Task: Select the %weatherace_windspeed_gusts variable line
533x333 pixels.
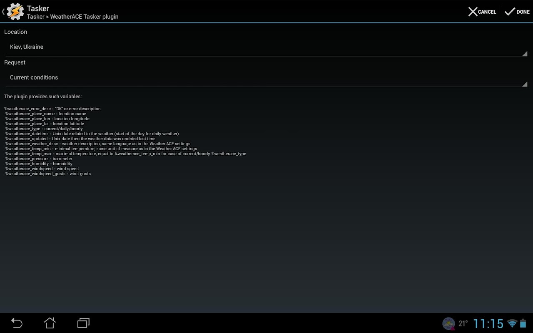Action: tap(48, 174)
